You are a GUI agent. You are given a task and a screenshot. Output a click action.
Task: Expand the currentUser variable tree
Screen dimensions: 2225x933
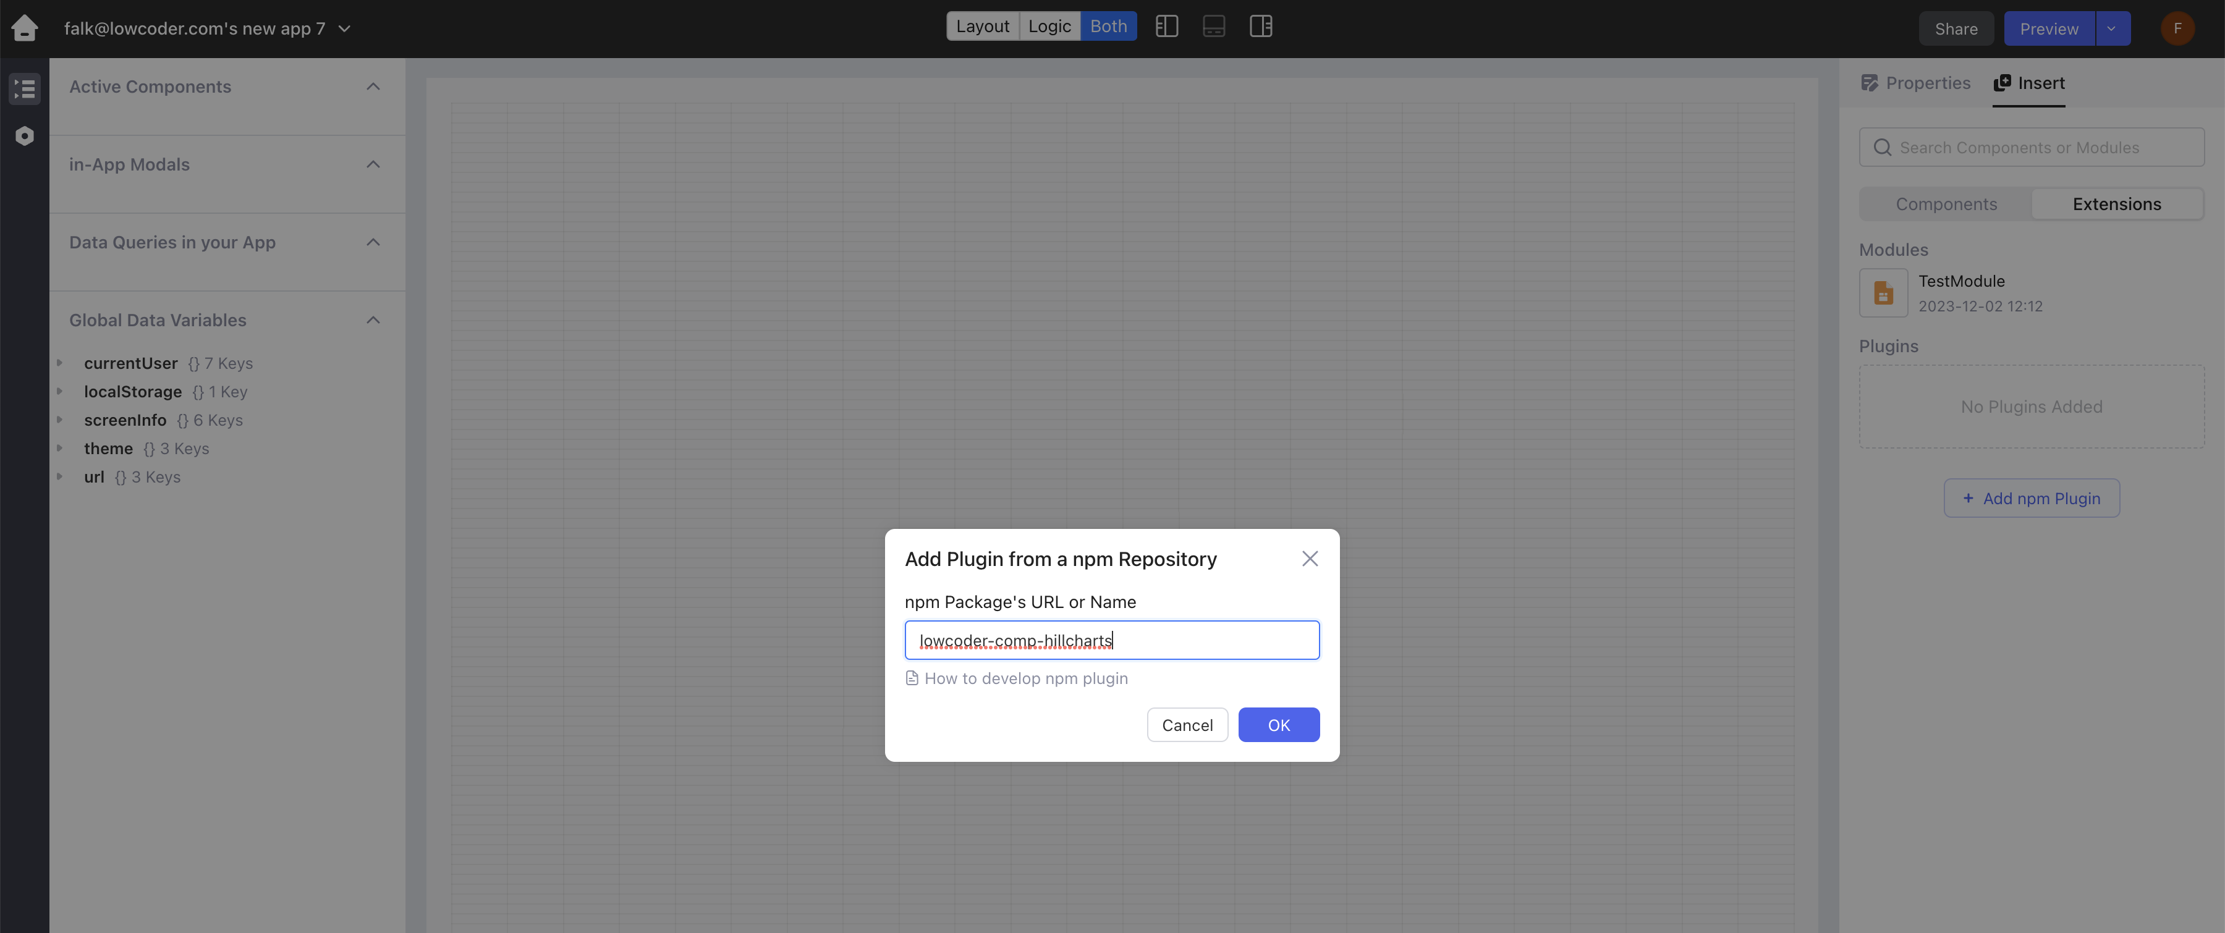tap(59, 363)
